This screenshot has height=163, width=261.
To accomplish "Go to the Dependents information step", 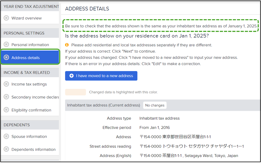I will [33, 149].
